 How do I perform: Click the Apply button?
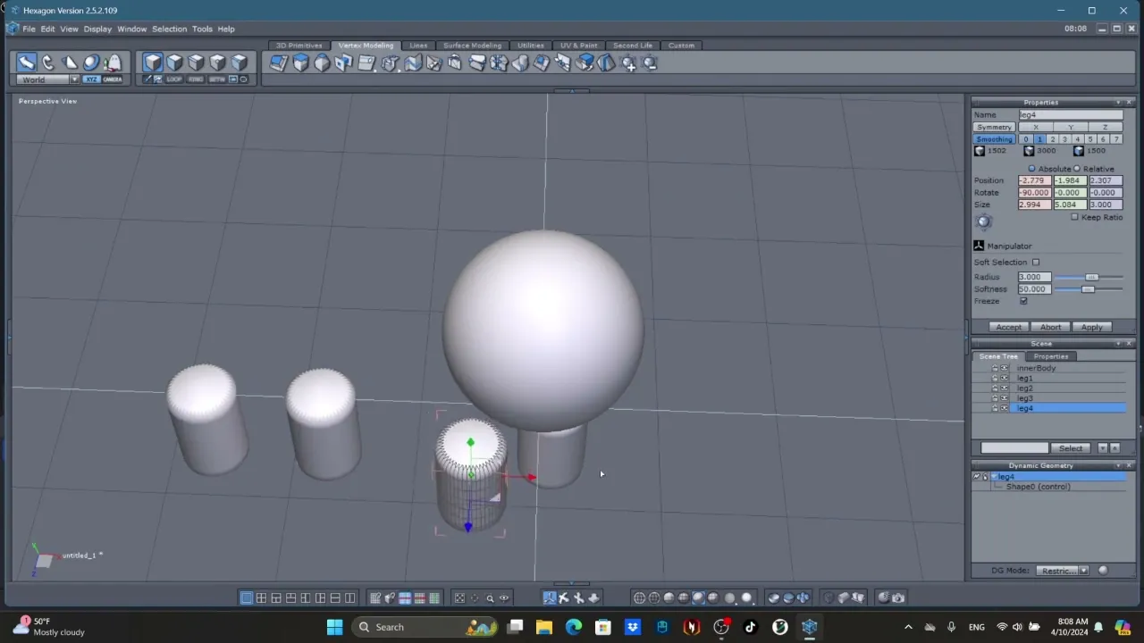point(1092,327)
